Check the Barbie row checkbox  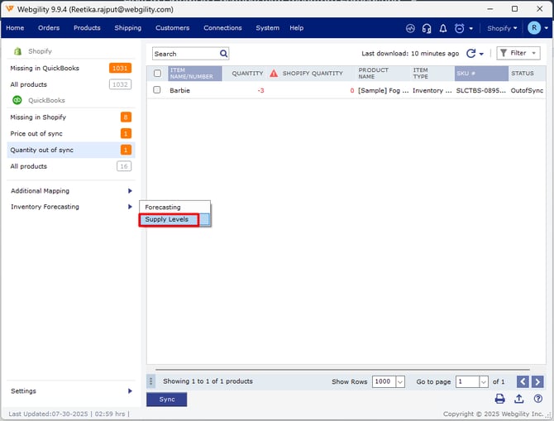157,90
